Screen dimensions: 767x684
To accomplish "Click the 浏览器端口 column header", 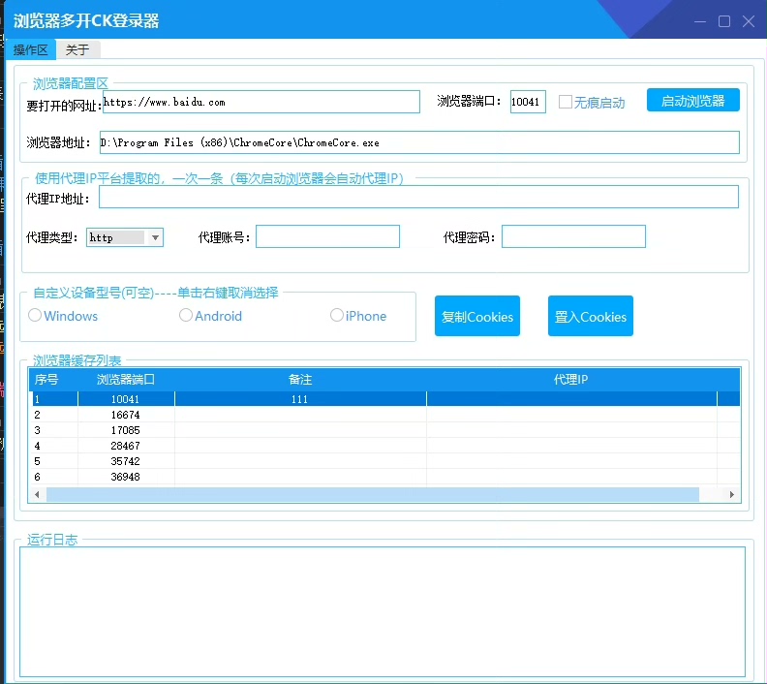I will click(126, 380).
